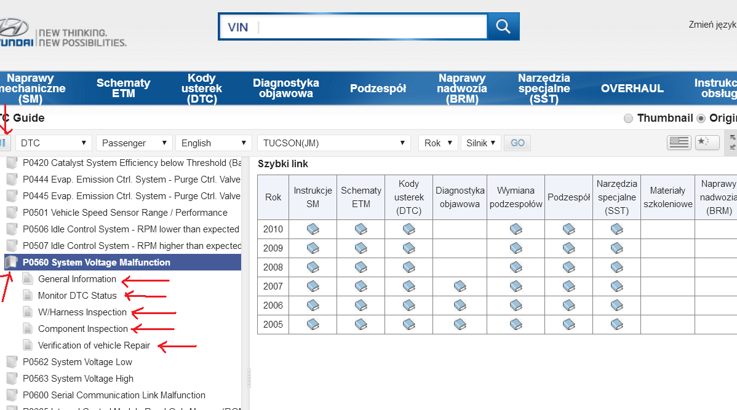Open Monitor DTC Status item
The image size is (737, 410).
pos(77,296)
